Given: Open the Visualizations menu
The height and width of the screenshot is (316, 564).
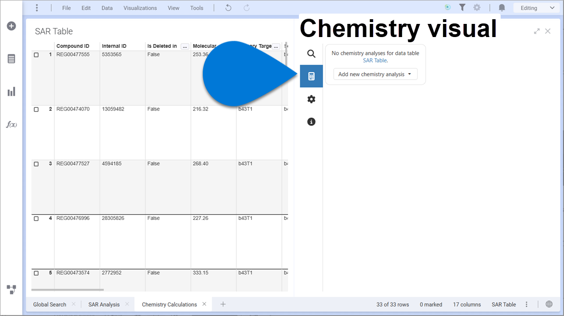Looking at the screenshot, I should [x=140, y=8].
